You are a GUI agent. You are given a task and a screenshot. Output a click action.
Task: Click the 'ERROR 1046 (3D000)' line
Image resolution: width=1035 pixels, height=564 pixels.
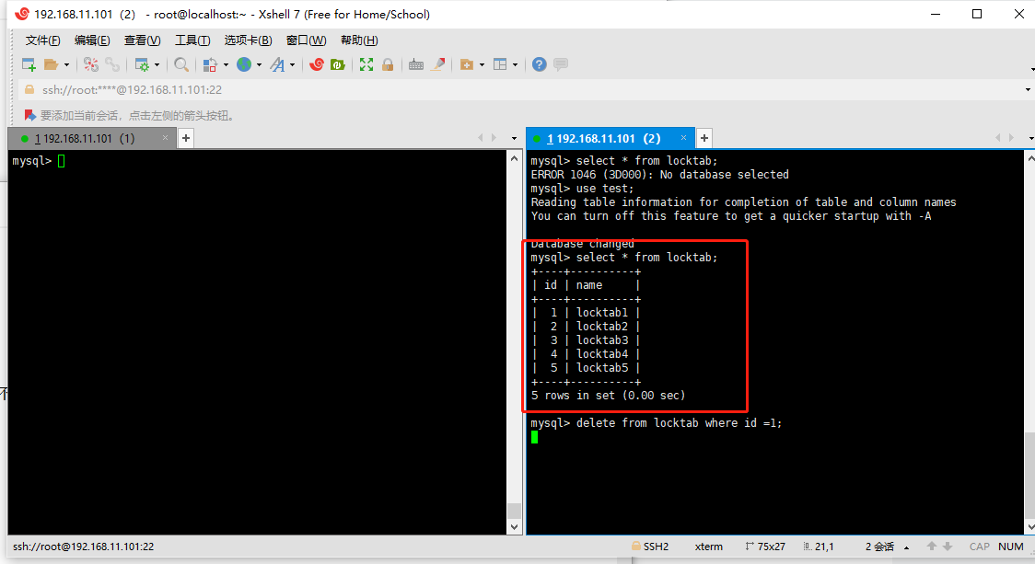coord(659,175)
